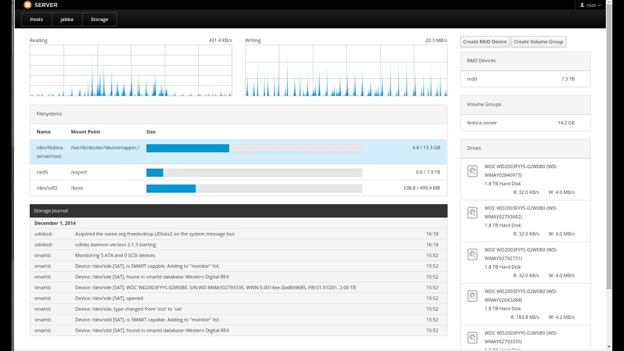Switch to the jabba tab
Viewport: 624px width, 351px height.
click(x=67, y=19)
